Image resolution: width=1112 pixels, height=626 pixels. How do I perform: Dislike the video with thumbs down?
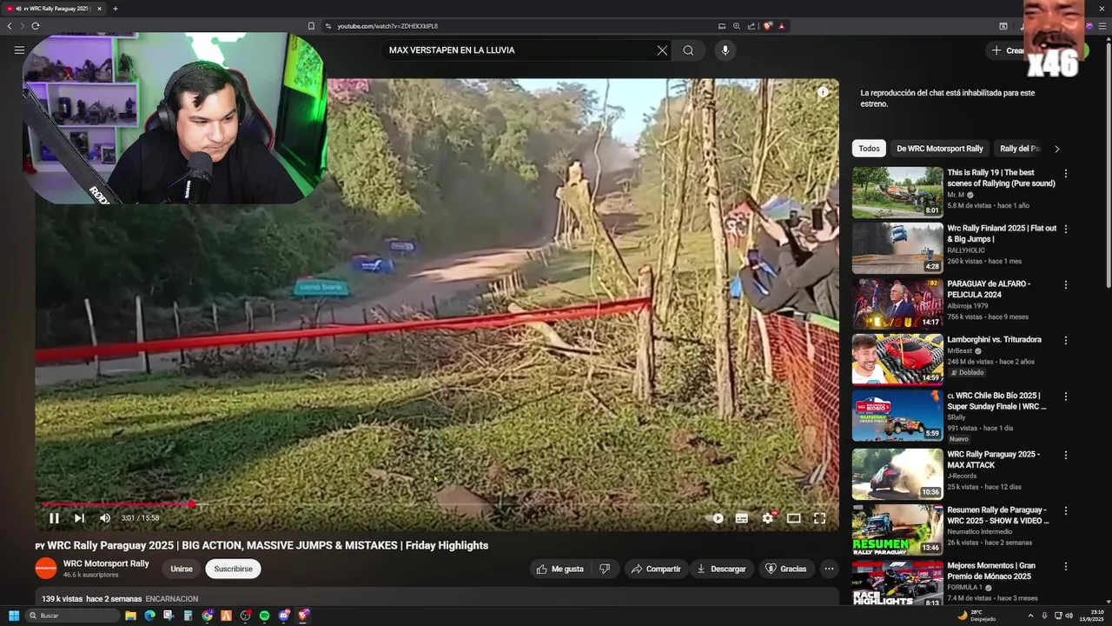point(605,569)
